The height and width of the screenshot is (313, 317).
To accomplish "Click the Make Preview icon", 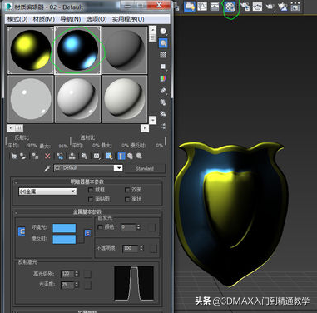I will point(163,91).
